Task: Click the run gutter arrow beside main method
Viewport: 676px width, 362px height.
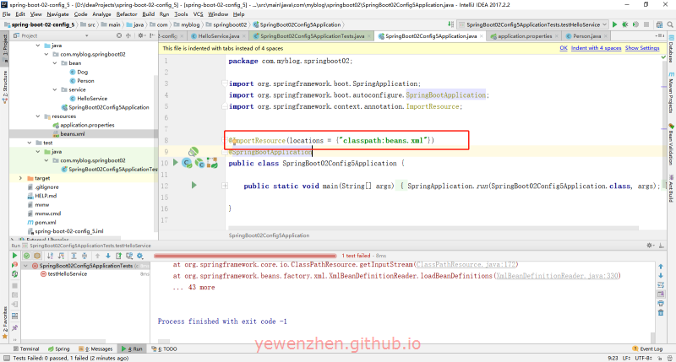Action: click(x=194, y=185)
